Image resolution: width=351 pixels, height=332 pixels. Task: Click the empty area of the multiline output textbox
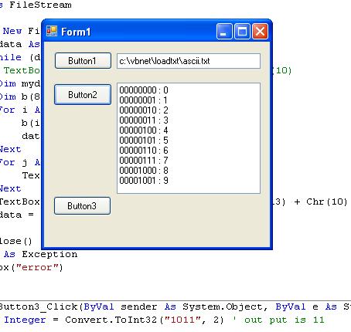tap(214, 139)
